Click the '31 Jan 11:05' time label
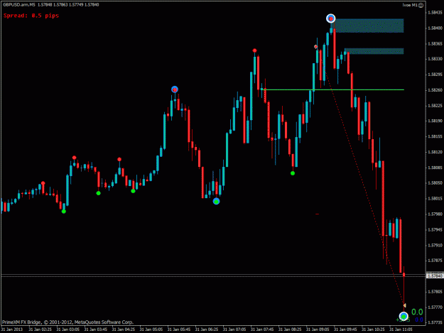 coord(401,329)
